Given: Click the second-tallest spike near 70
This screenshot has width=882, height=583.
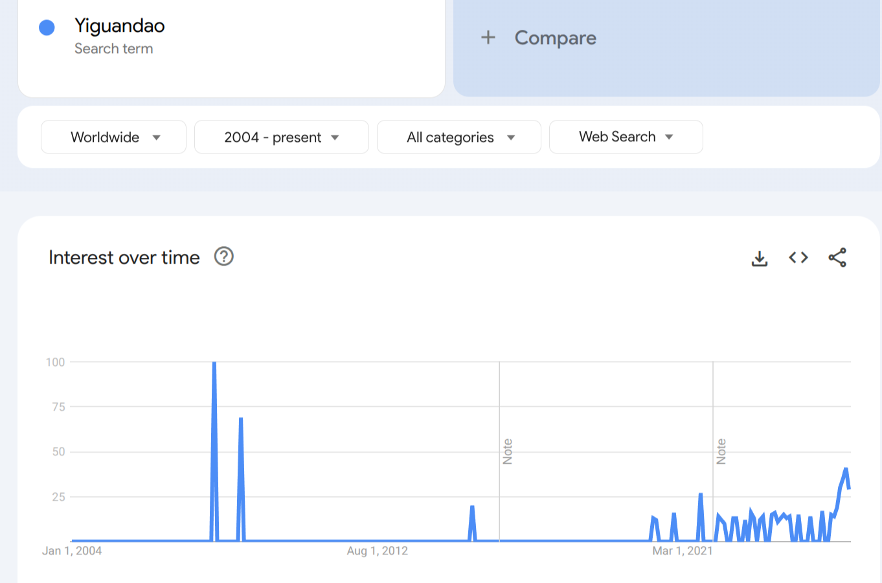Looking at the screenshot, I should click(241, 420).
